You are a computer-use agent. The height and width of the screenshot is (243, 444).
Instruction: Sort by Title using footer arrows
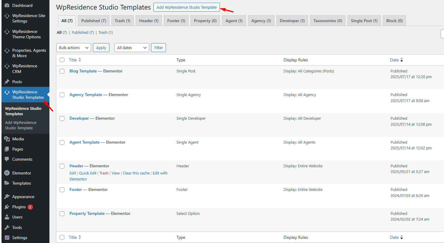tap(80, 237)
